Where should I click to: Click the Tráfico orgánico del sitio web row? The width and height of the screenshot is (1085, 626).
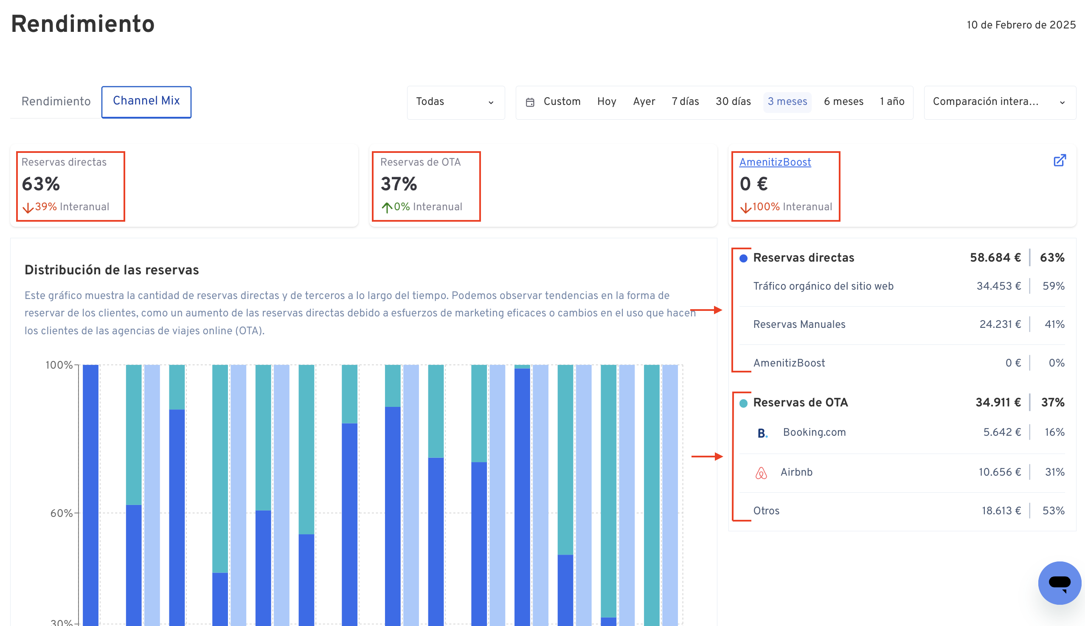point(902,287)
